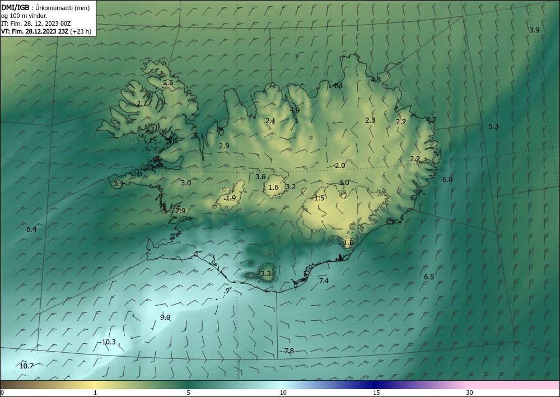Click the legend tick label 1

point(95,393)
